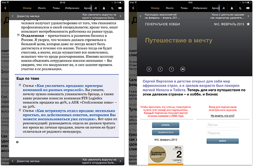Select the Темы tab in the right screen

point(184,8)
